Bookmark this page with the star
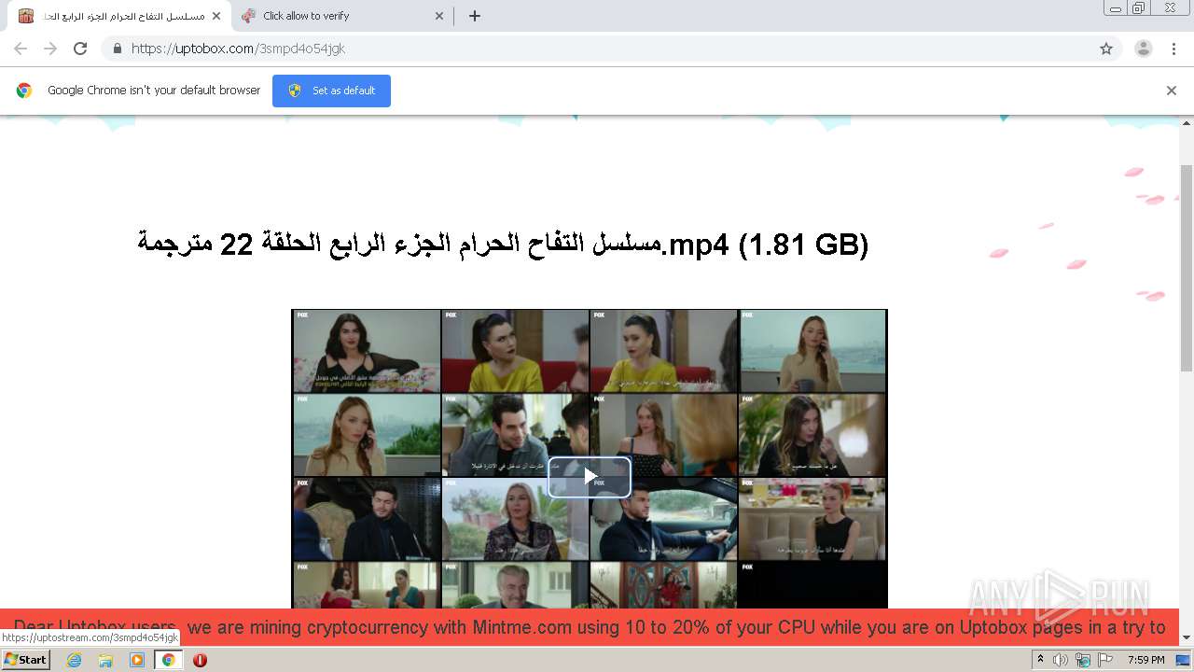The image size is (1194, 672). click(1106, 49)
